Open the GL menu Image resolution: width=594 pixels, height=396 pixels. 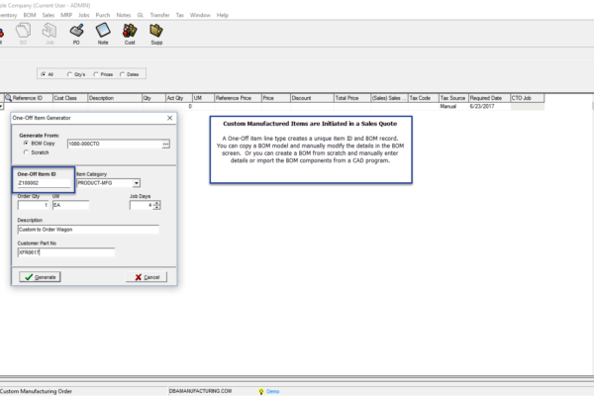[x=141, y=15]
